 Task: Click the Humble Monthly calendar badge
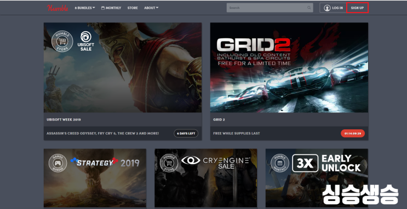click(x=280, y=164)
